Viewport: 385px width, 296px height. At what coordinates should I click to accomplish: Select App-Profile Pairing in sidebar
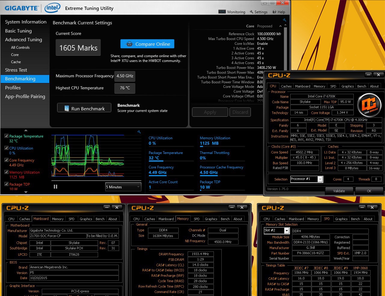pos(25,96)
